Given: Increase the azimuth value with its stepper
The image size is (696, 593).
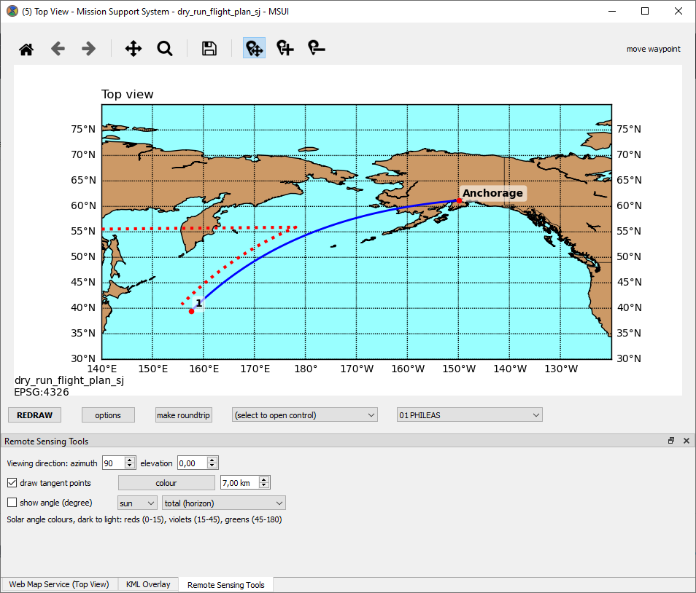Looking at the screenshot, I should pyautogui.click(x=131, y=459).
